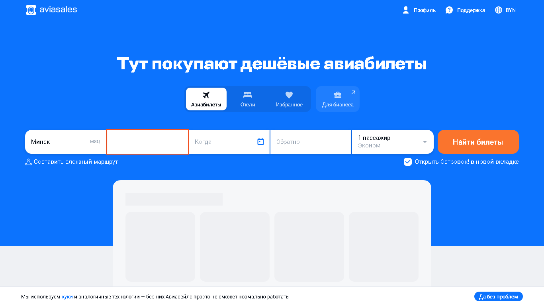Image resolution: width=544 pixels, height=306 pixels.
Task: Click the Найти билеты button
Action: (x=478, y=142)
